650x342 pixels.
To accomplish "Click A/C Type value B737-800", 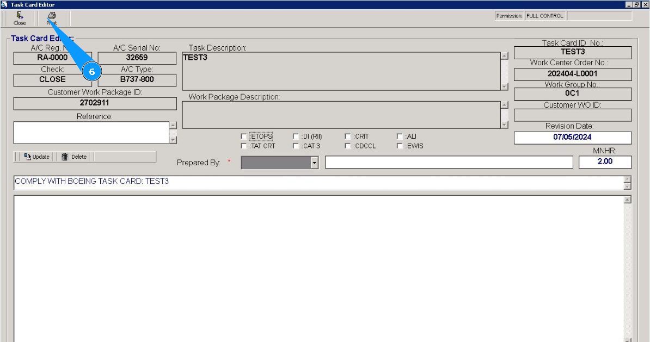I will [137, 79].
